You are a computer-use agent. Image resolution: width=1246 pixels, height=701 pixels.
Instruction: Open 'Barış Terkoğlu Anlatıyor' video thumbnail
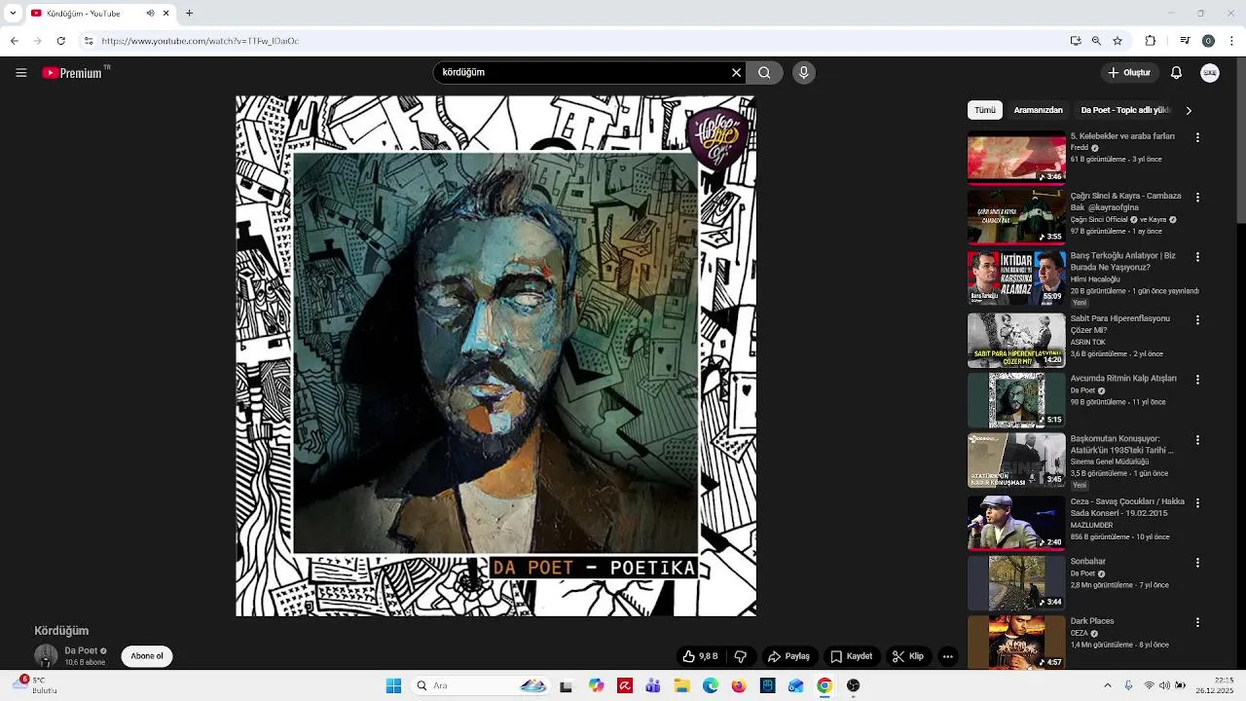tap(1016, 277)
